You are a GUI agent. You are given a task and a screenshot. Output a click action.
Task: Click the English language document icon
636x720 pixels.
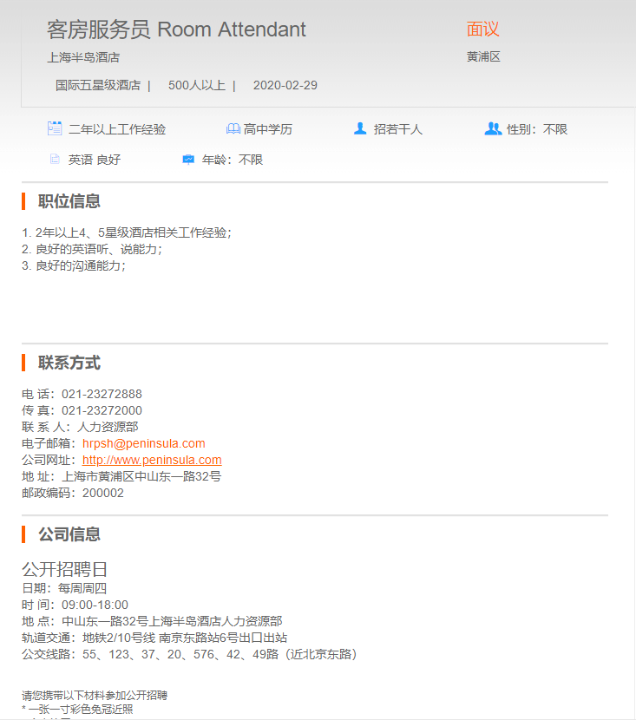tap(55, 160)
